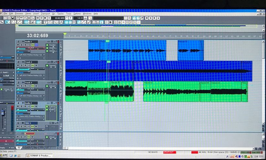Select the Record 28 clip on Track 3
This screenshot has width=266, height=160.
coord(76,91)
